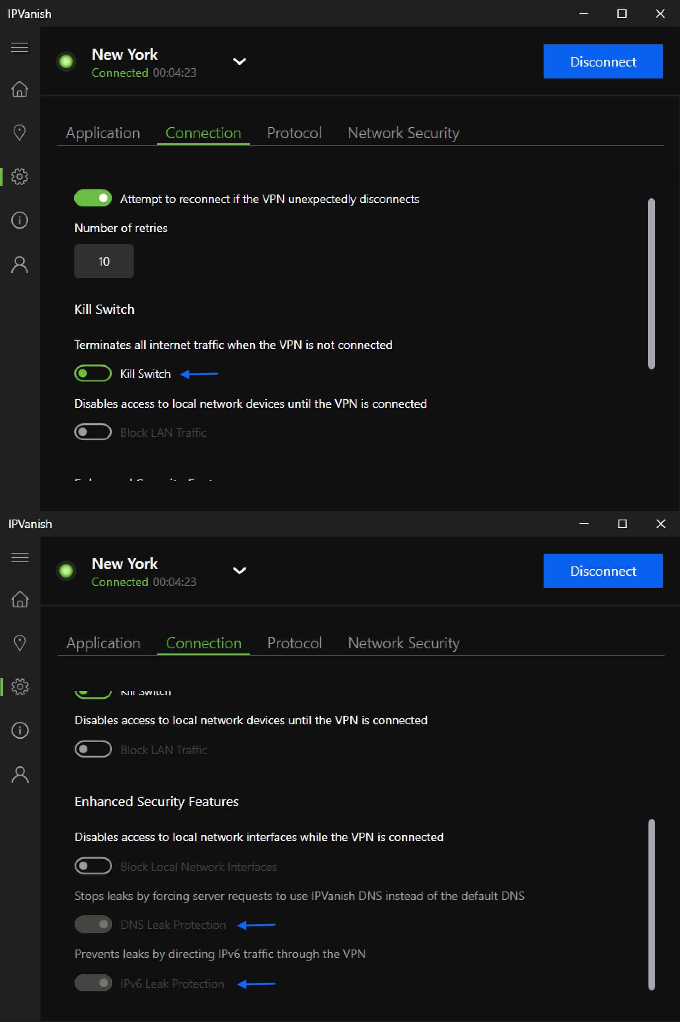Toggle DNS Leak Protection switch
Screen dimensions: 680x1022
click(x=93, y=924)
